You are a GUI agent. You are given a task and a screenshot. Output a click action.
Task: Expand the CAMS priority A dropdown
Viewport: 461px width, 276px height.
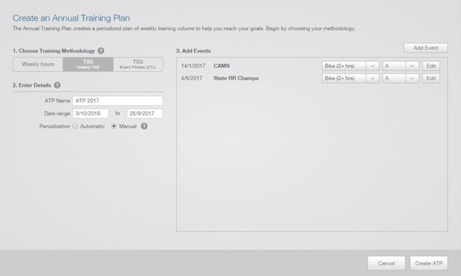pos(400,66)
